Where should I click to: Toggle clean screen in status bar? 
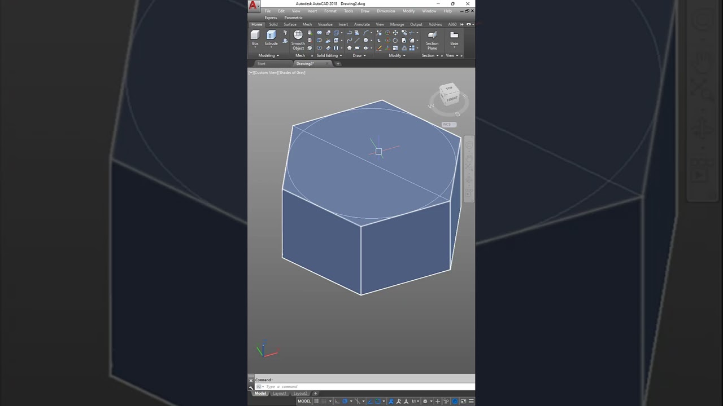[463, 401]
